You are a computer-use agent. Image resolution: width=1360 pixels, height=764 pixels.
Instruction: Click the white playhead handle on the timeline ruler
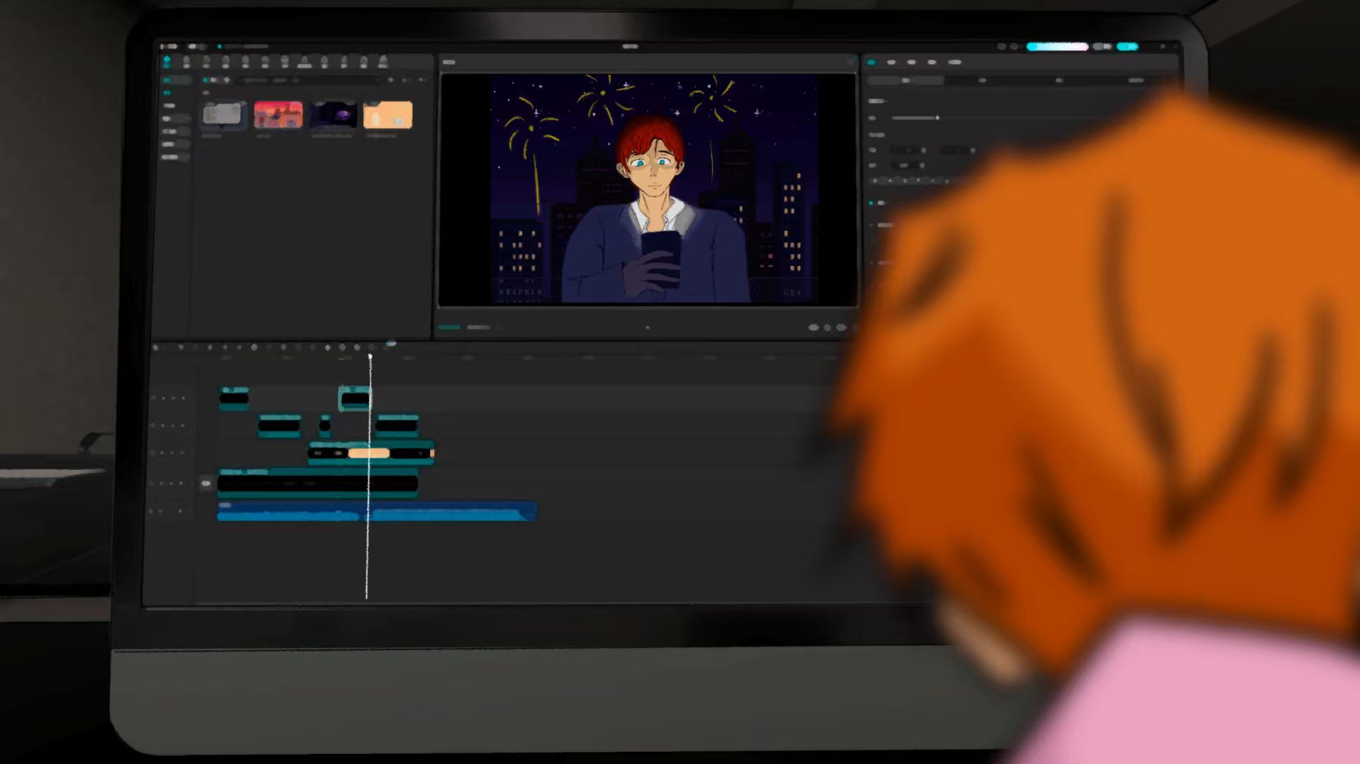[370, 356]
